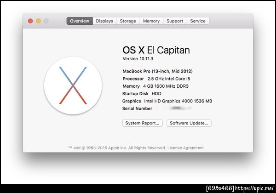Click the System Report... button

click(x=143, y=123)
